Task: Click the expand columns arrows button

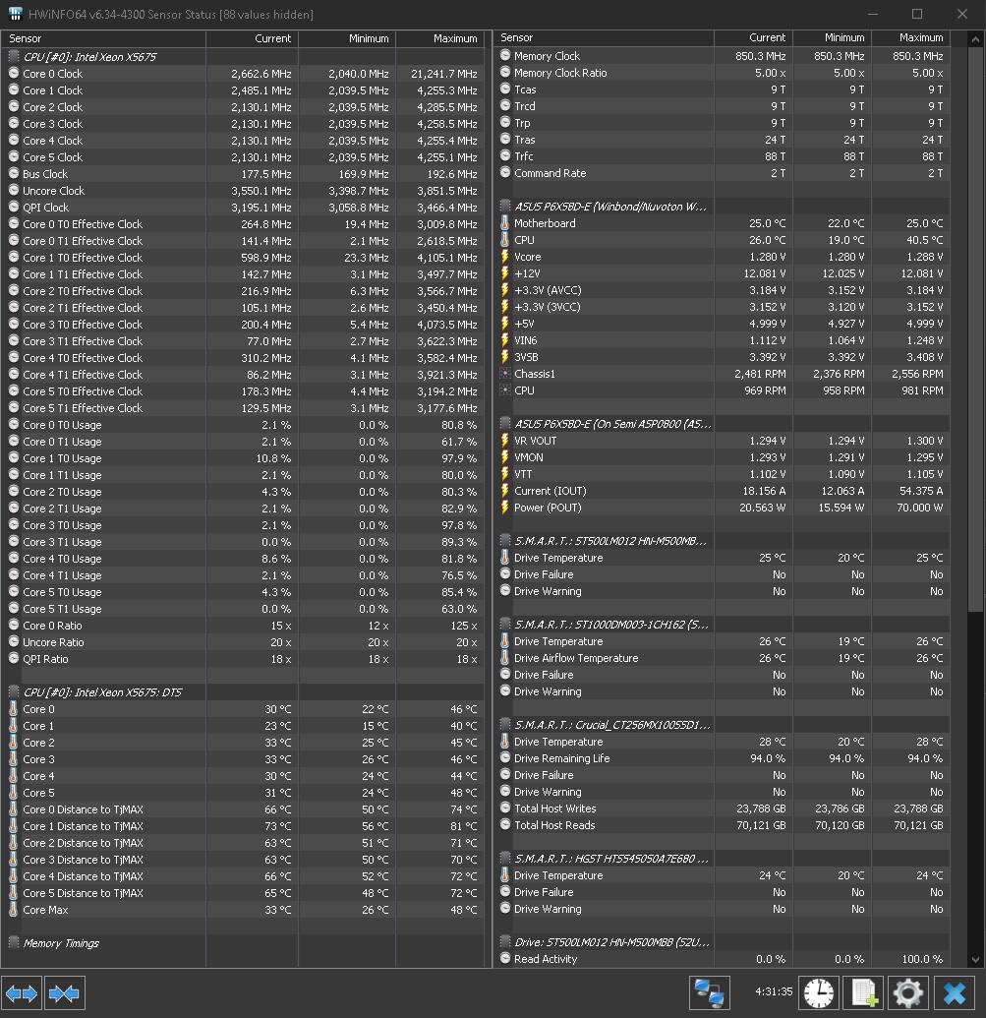Action: pyautogui.click(x=22, y=992)
